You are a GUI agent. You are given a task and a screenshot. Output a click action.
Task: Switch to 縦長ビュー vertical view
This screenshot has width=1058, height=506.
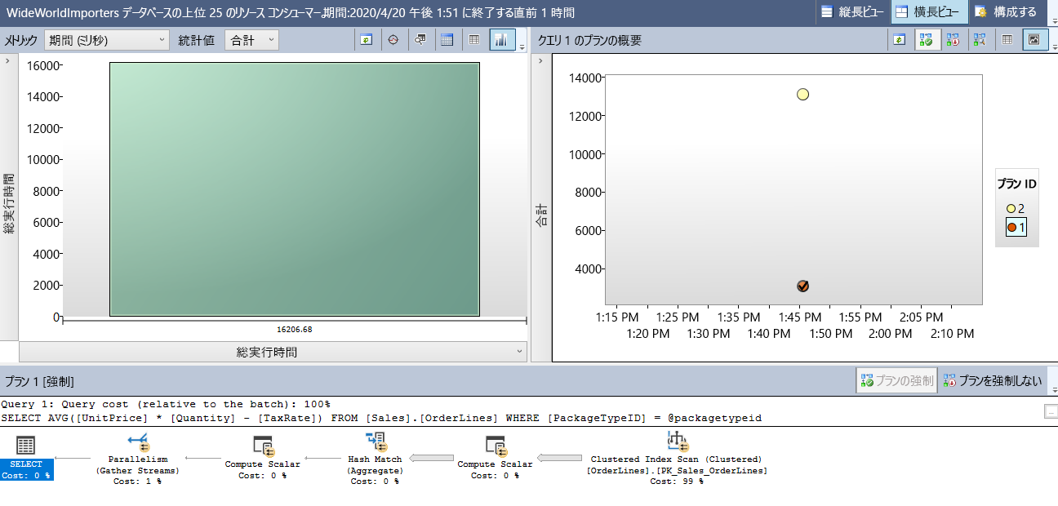pos(851,12)
